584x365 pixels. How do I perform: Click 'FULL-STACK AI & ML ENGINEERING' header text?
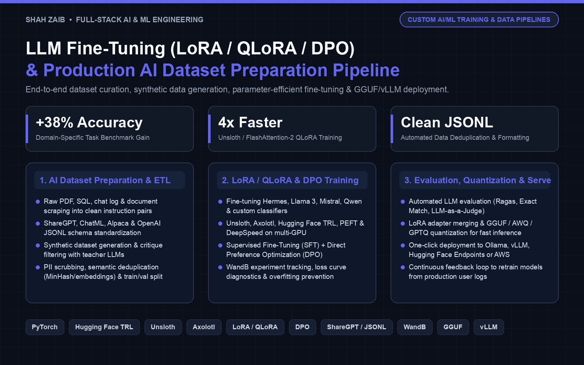pyautogui.click(x=139, y=20)
